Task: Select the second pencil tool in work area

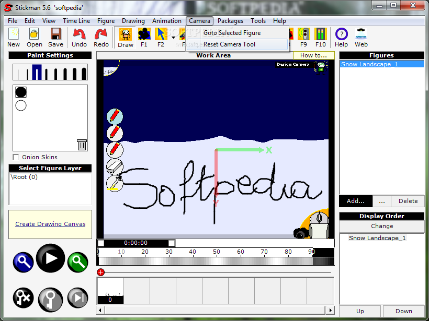Action: click(x=115, y=133)
